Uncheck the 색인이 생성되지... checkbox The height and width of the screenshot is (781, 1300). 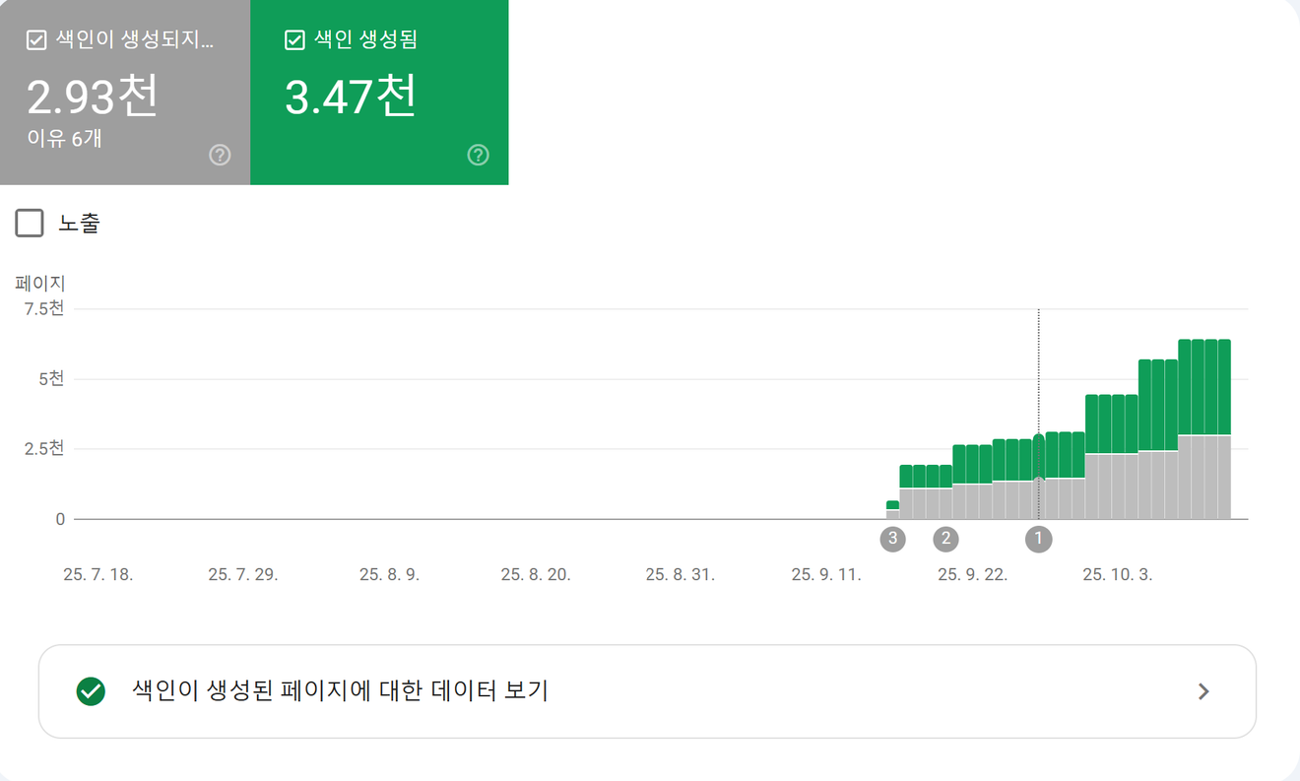point(36,40)
